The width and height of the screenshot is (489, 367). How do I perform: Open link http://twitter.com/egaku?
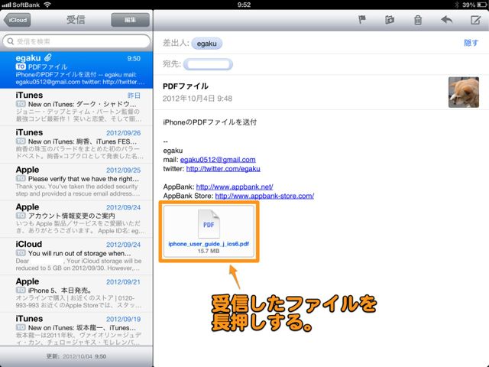pyautogui.click(x=223, y=168)
